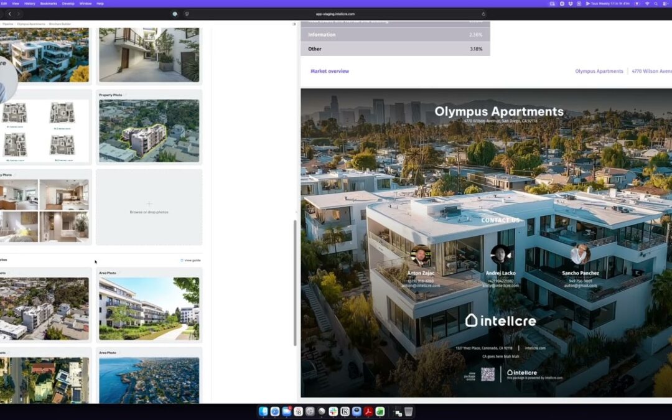
Task: Click the Brochure Builder breadcrumb
Action: 60,24
